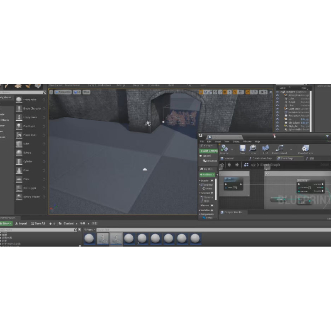Expand the Filters dropdown in Content Browser
Screen dimensions: 331x331
point(89,229)
